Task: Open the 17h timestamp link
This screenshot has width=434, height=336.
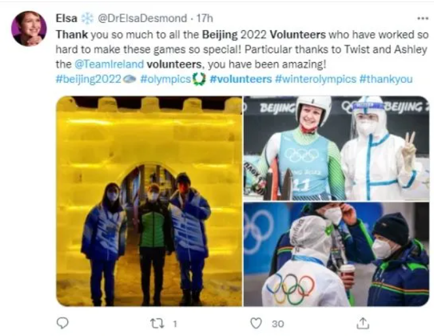Action: pos(205,18)
